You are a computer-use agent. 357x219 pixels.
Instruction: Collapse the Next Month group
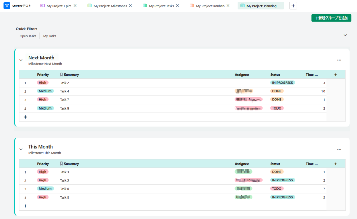21,60
